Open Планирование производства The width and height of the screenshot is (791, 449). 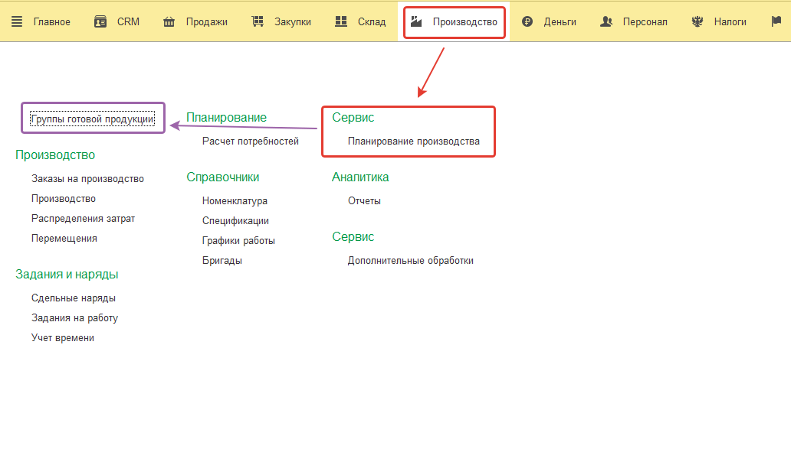click(414, 141)
